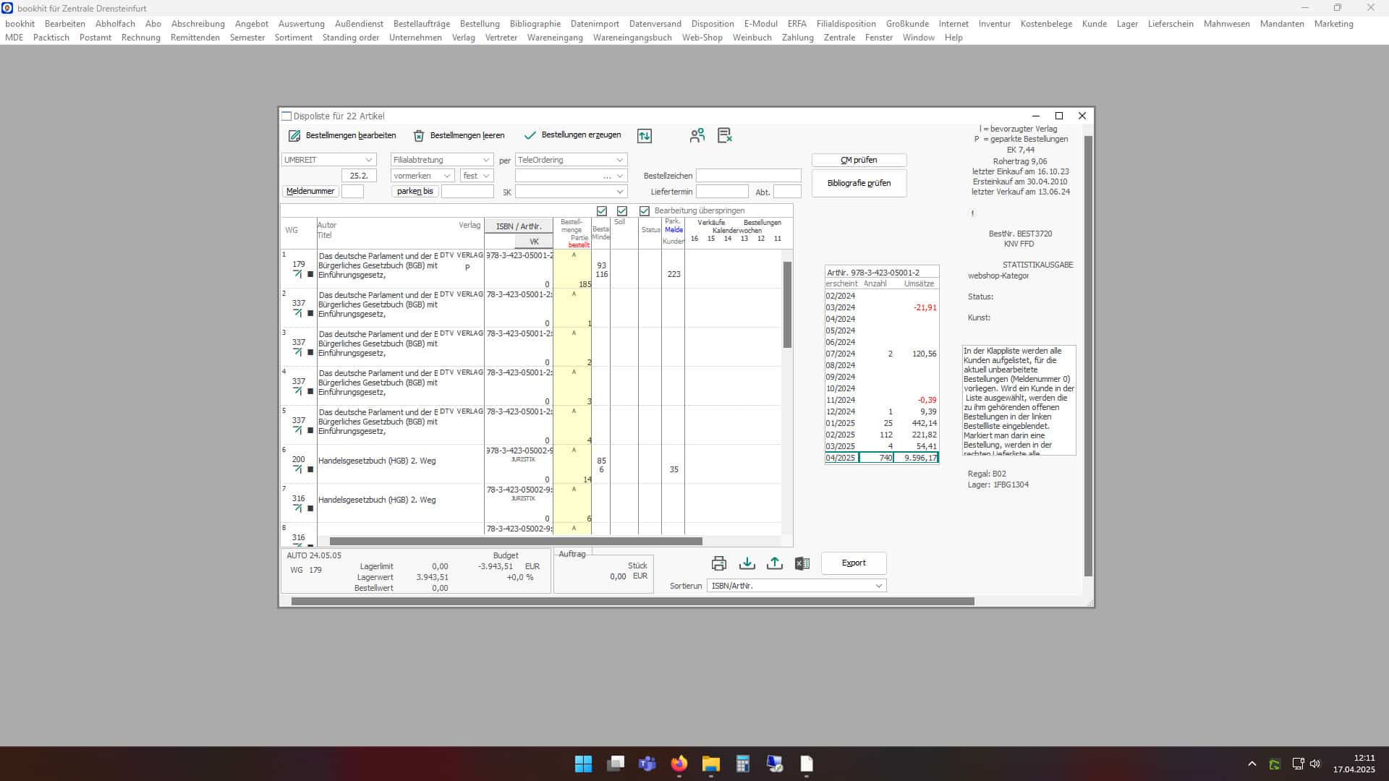Open the SK dropdown

point(571,192)
